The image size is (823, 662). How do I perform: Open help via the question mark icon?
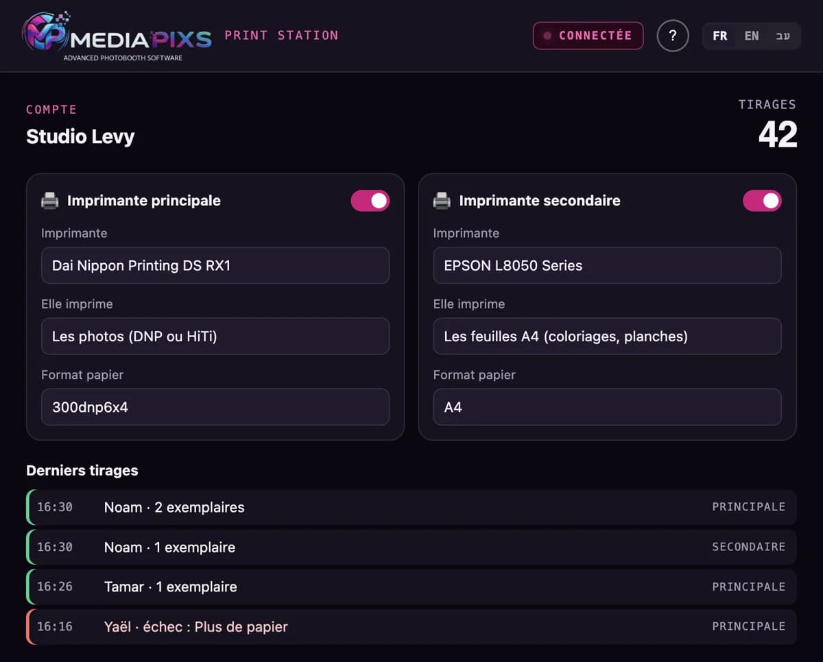672,36
